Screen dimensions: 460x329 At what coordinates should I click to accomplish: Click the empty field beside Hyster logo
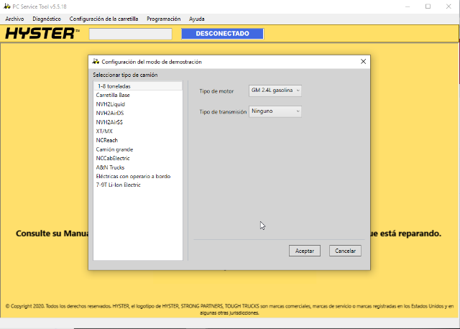130,34
